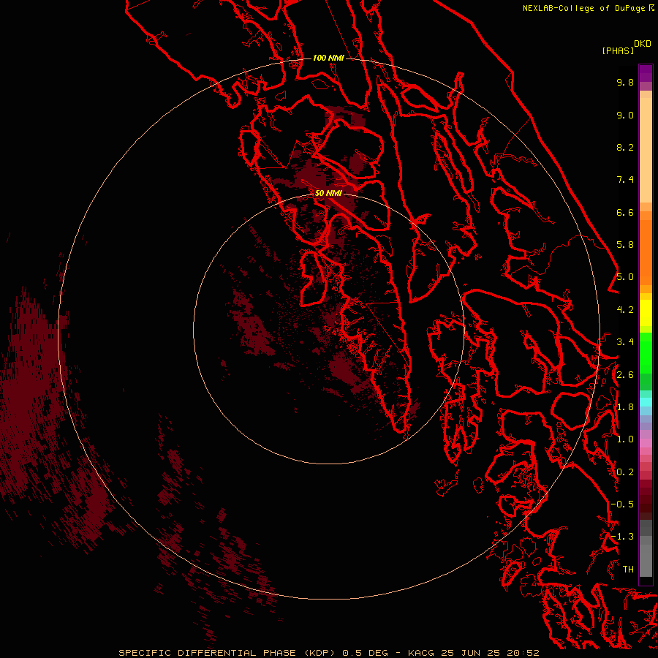Click the 7.4 value on the color scale
The width and height of the screenshot is (658, 658).
coord(625,180)
